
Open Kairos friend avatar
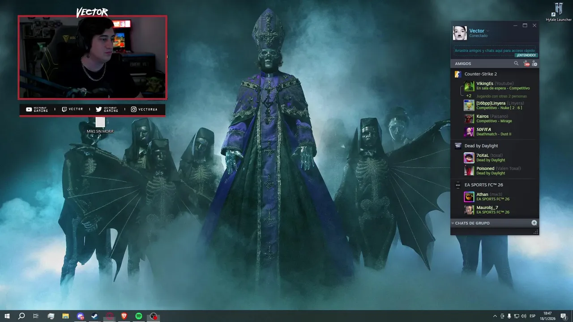tap(469, 119)
